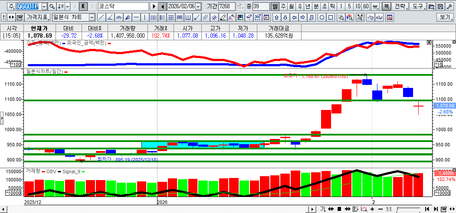Click the save chart floppy disk icon
The height and width of the screenshot is (213, 456).
click(x=440, y=6)
